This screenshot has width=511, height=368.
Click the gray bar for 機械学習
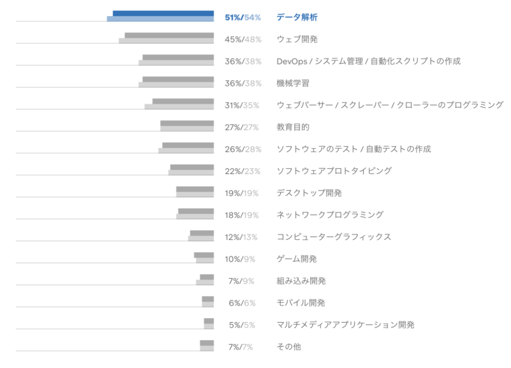(178, 82)
